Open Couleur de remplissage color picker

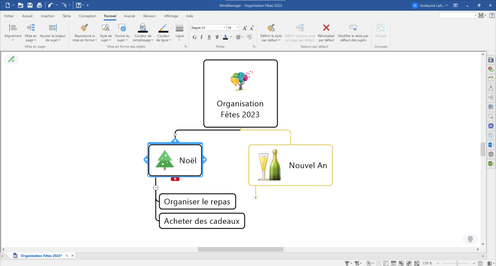click(143, 32)
